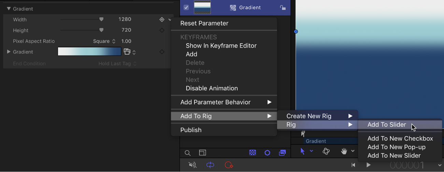Collapse the Gradient section disclosure triangle
This screenshot has width=444, height=172.
point(9,9)
